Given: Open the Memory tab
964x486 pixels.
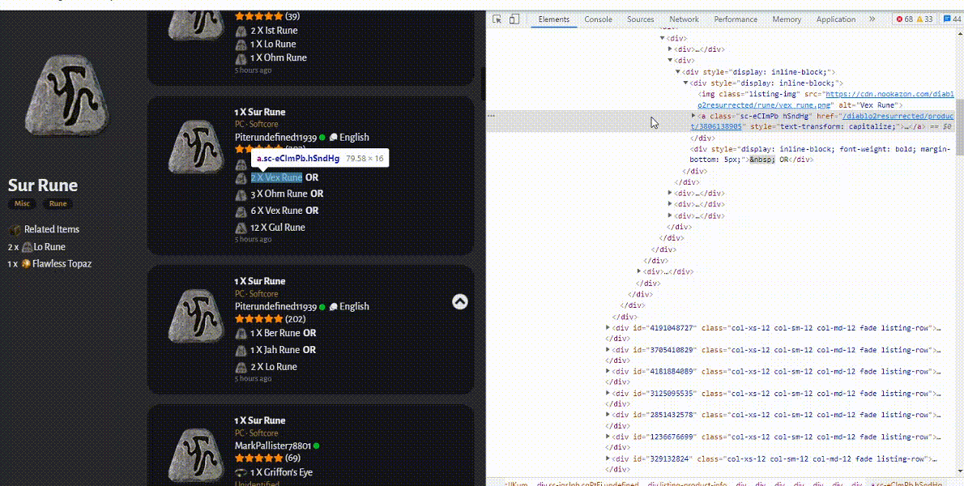Looking at the screenshot, I should [787, 19].
